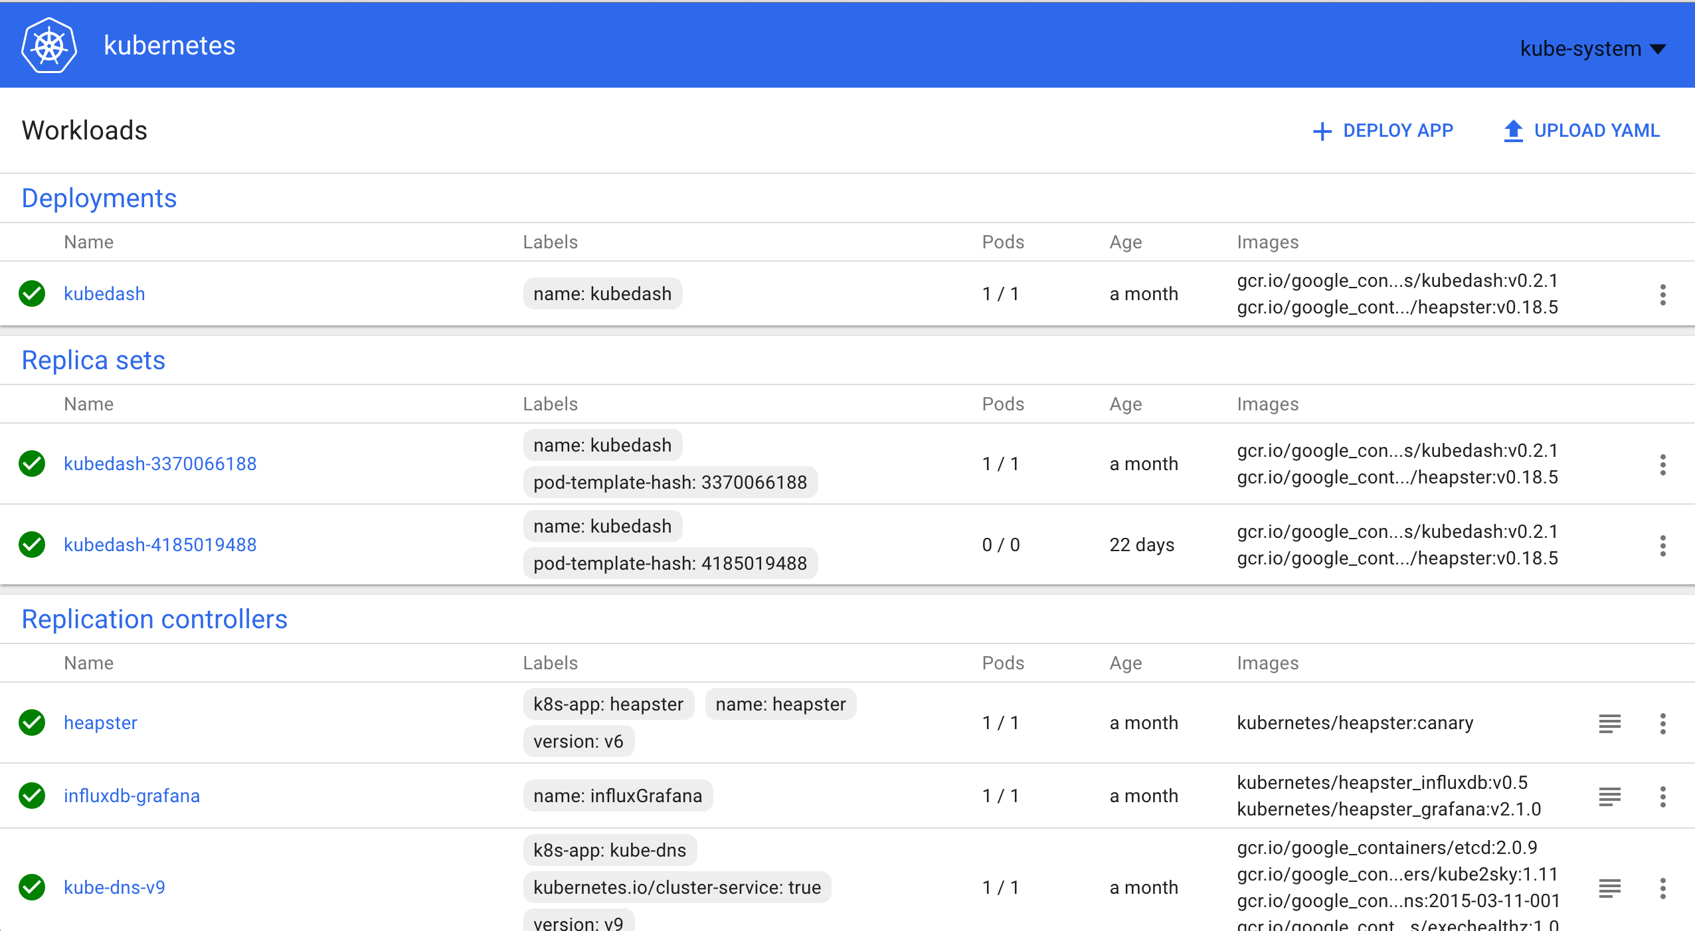Open kubedash-4185019488 replica set

coord(160,545)
